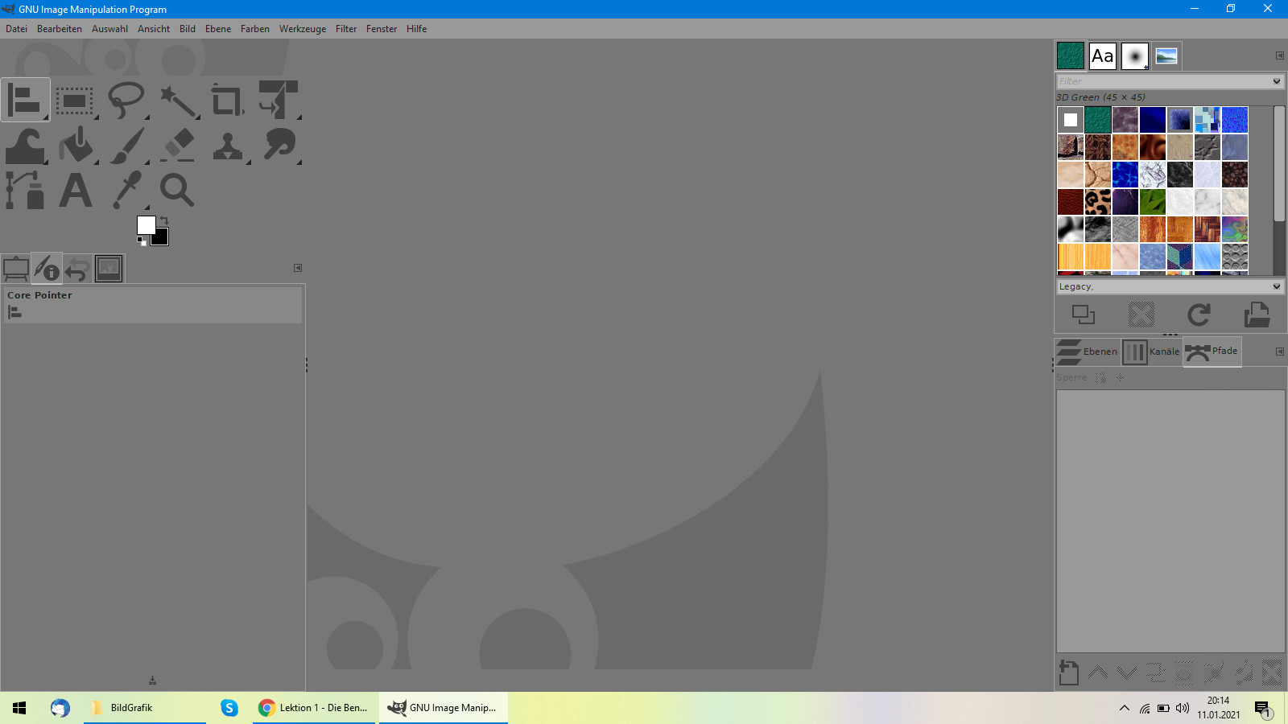Screen dimensions: 1288x724
Task: Refresh the patterns list
Action: [x=1199, y=315]
